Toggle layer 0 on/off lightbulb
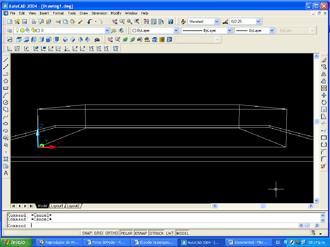 (17, 30)
